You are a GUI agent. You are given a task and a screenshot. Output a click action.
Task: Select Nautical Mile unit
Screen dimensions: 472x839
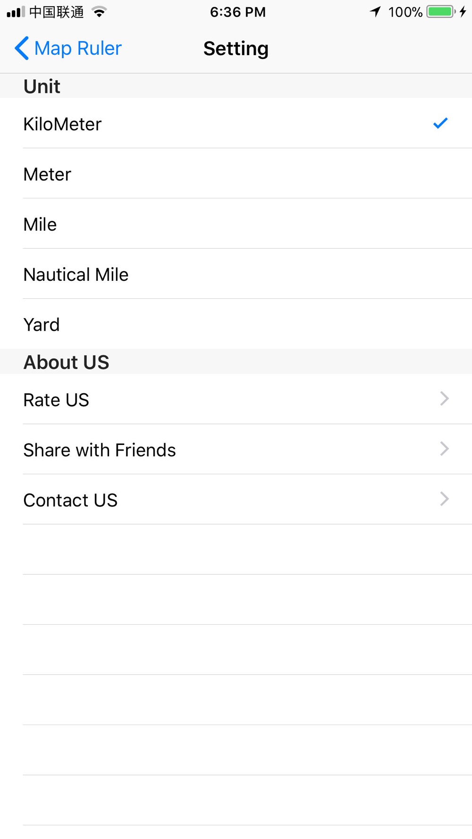tap(236, 274)
